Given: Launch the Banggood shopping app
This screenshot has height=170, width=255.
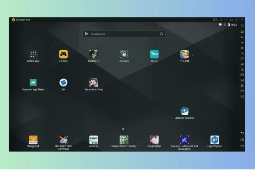Looking at the screenshot, I should click(x=33, y=140).
